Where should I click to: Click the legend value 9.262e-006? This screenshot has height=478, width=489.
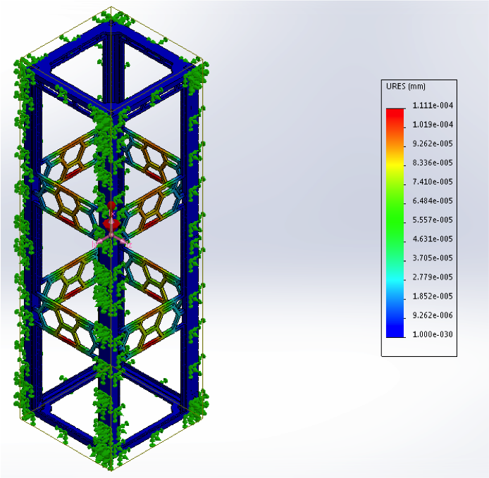click(x=433, y=315)
